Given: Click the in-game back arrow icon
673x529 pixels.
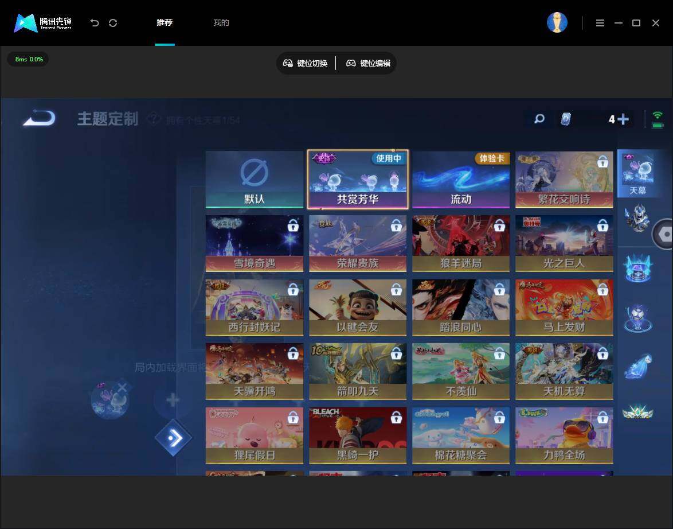Looking at the screenshot, I should (x=39, y=118).
